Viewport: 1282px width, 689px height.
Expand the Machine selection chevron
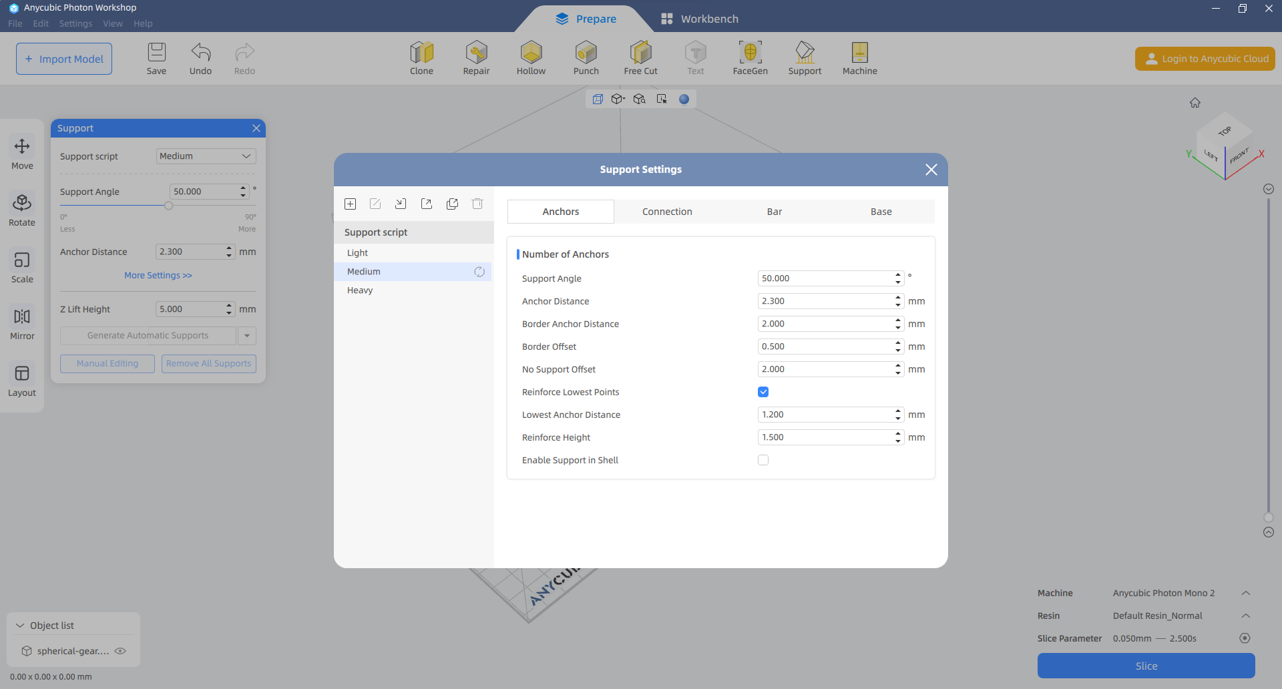click(x=1245, y=593)
